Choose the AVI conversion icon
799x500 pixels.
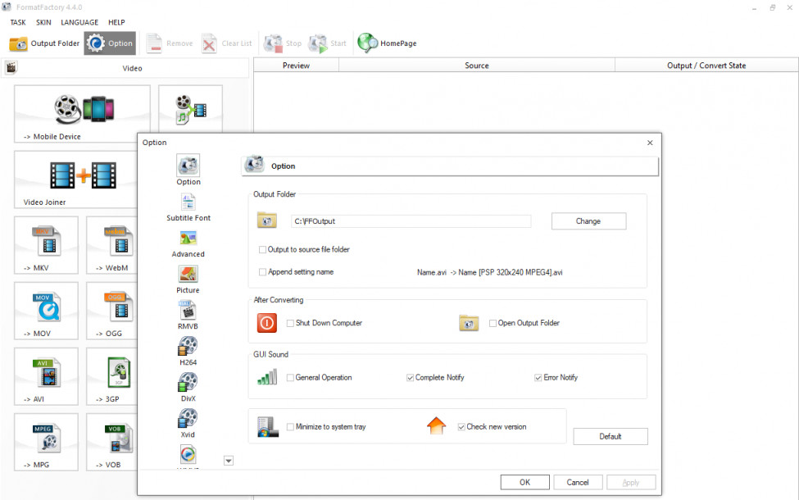47,377
